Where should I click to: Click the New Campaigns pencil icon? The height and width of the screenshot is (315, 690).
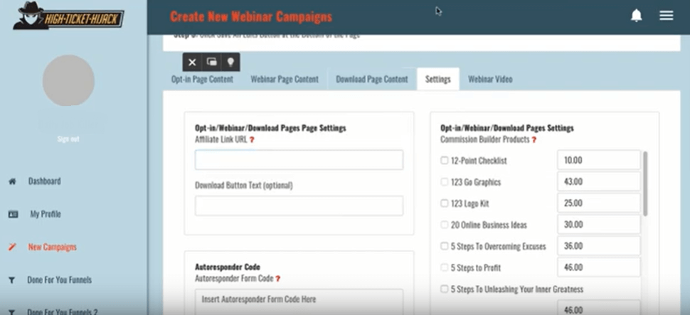point(12,247)
